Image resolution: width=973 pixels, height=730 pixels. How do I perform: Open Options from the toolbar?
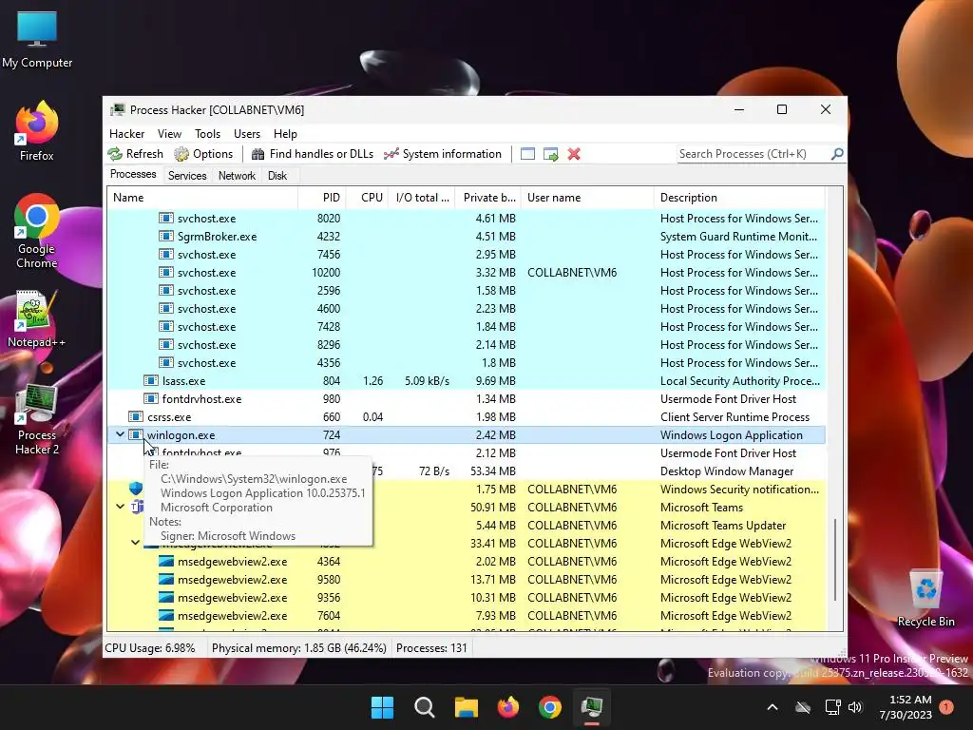click(203, 154)
